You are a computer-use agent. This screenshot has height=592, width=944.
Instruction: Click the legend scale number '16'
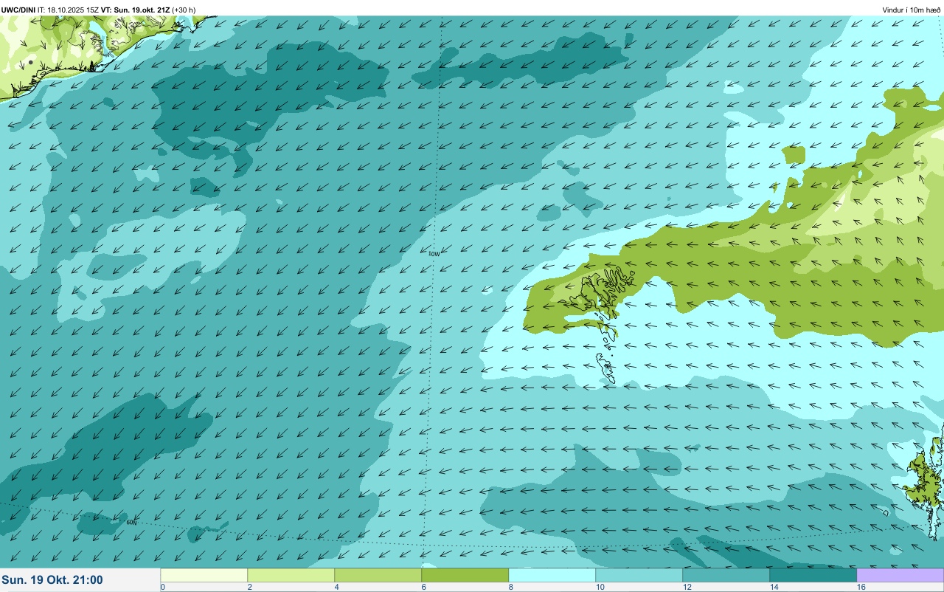pyautogui.click(x=861, y=587)
